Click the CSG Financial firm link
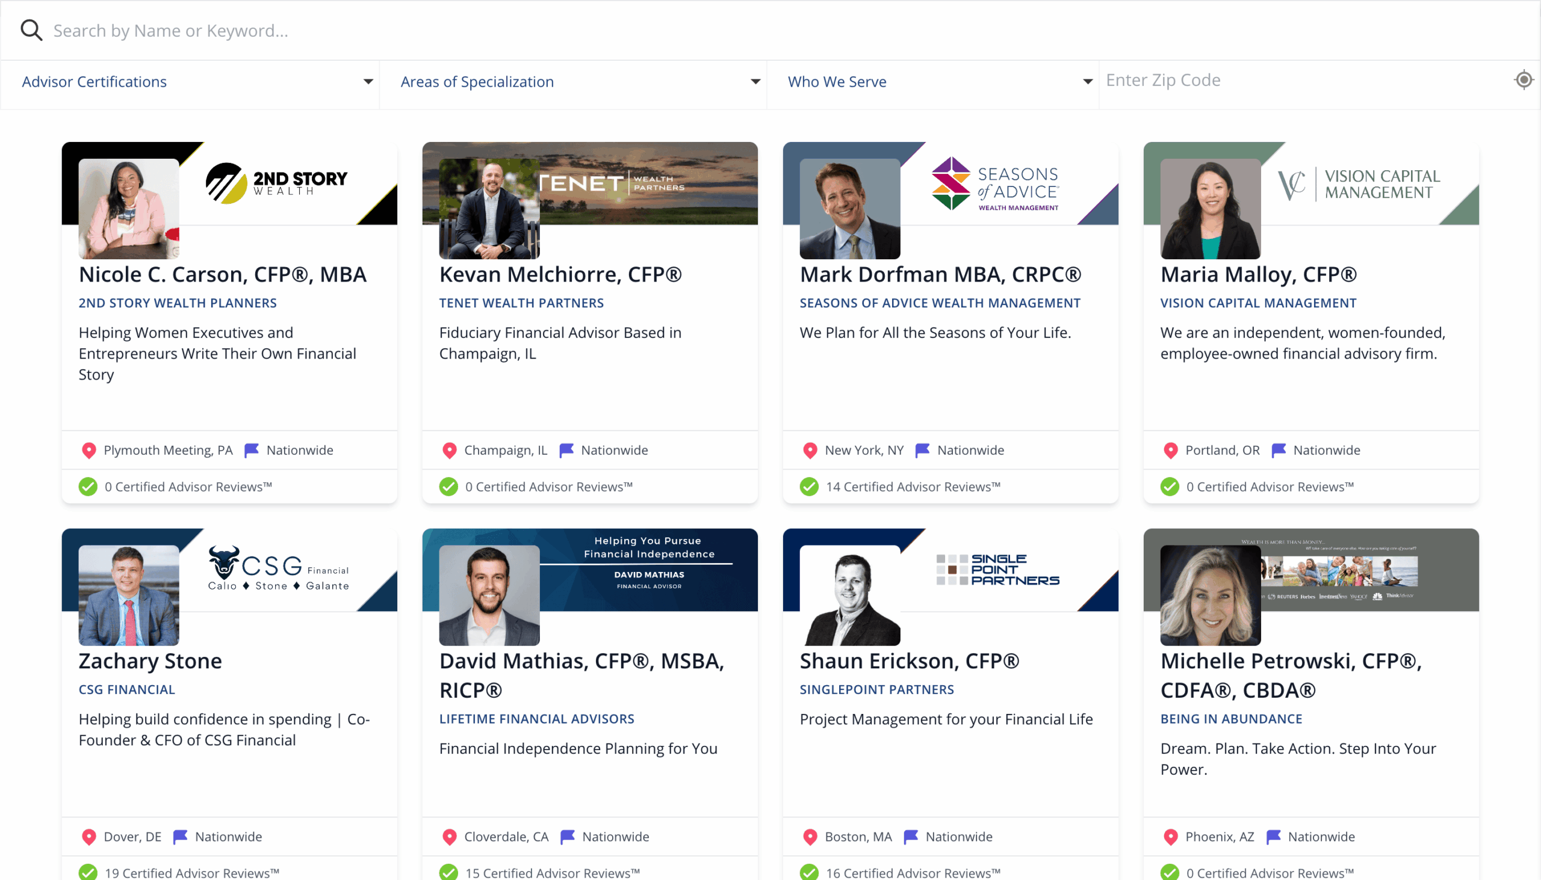 127,689
